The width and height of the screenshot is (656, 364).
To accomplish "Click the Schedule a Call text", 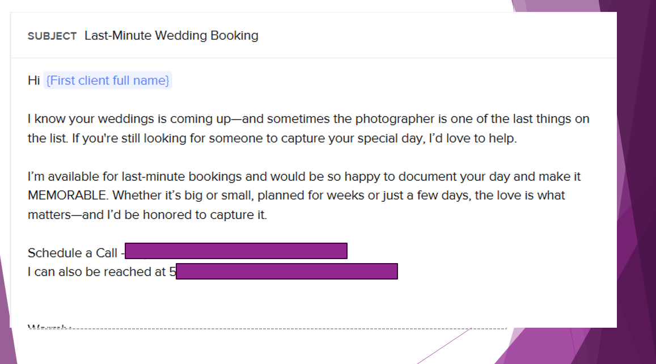I will tap(73, 253).
